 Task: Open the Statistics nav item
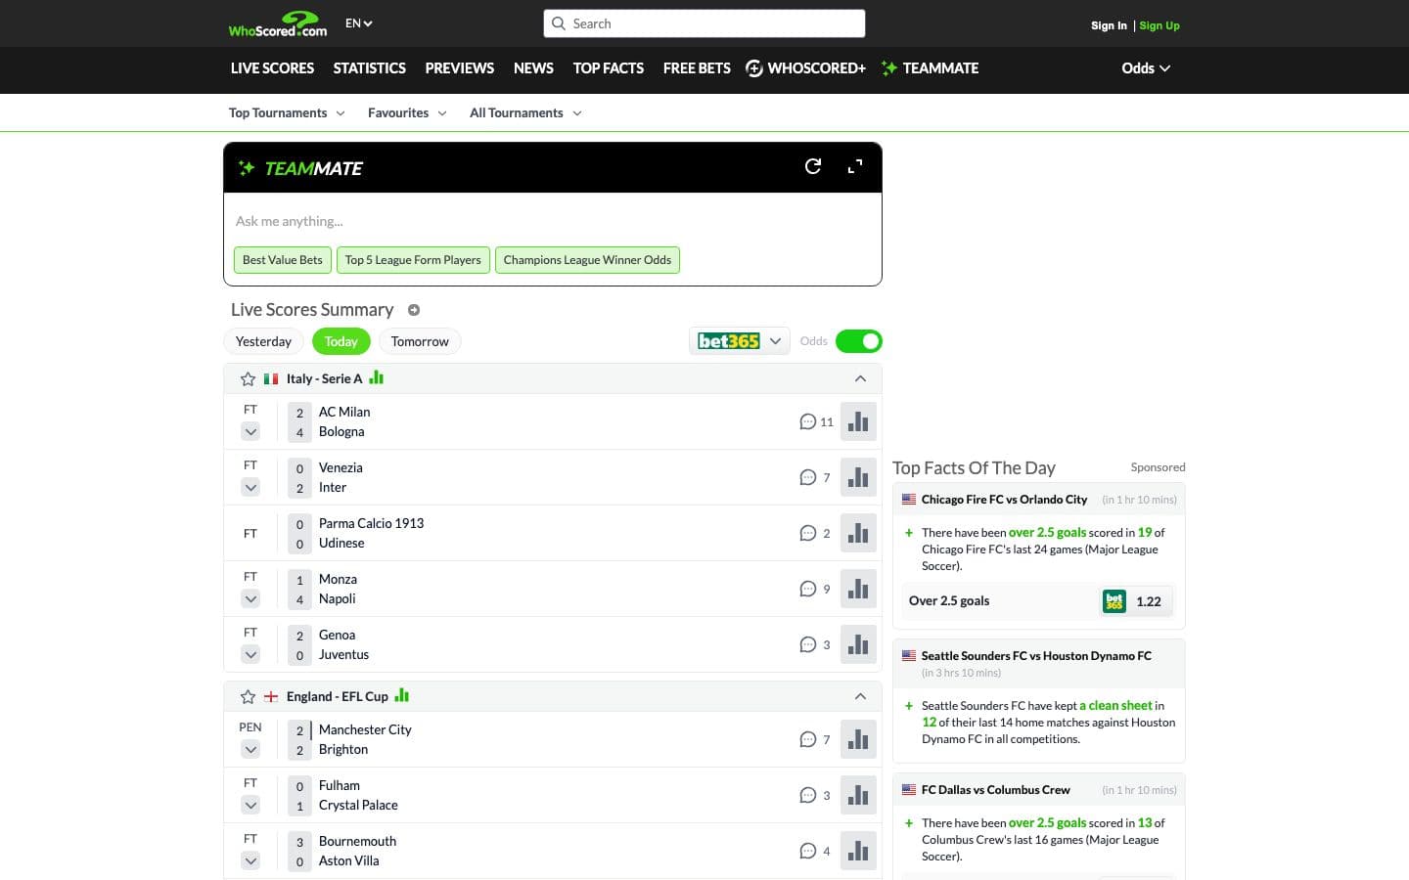coord(369,68)
